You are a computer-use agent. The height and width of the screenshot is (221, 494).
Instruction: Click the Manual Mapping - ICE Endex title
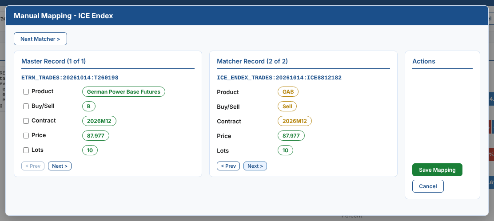(64, 16)
